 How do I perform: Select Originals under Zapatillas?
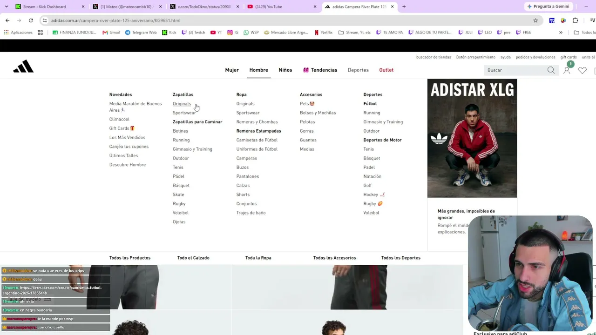[182, 104]
